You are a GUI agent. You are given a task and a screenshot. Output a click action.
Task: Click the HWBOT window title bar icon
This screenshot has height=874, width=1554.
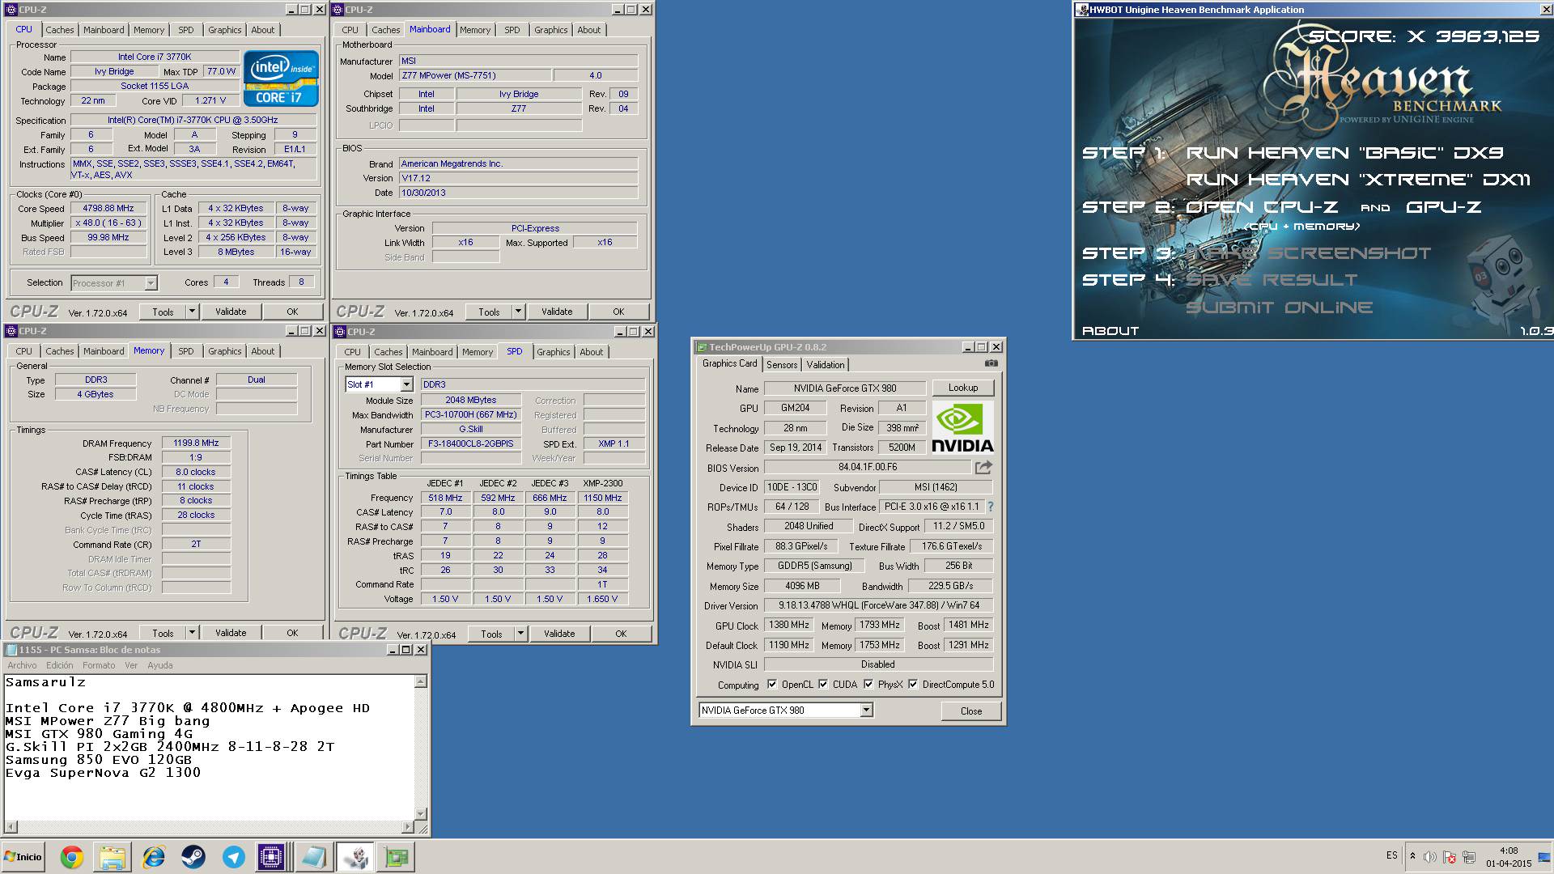pyautogui.click(x=1082, y=10)
